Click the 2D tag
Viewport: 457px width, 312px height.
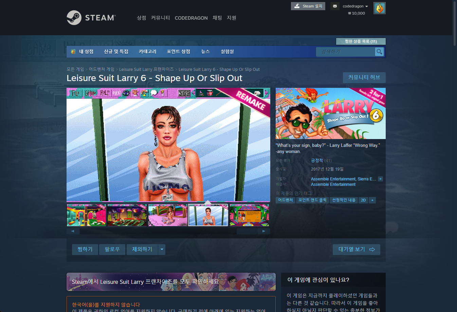pyautogui.click(x=363, y=200)
